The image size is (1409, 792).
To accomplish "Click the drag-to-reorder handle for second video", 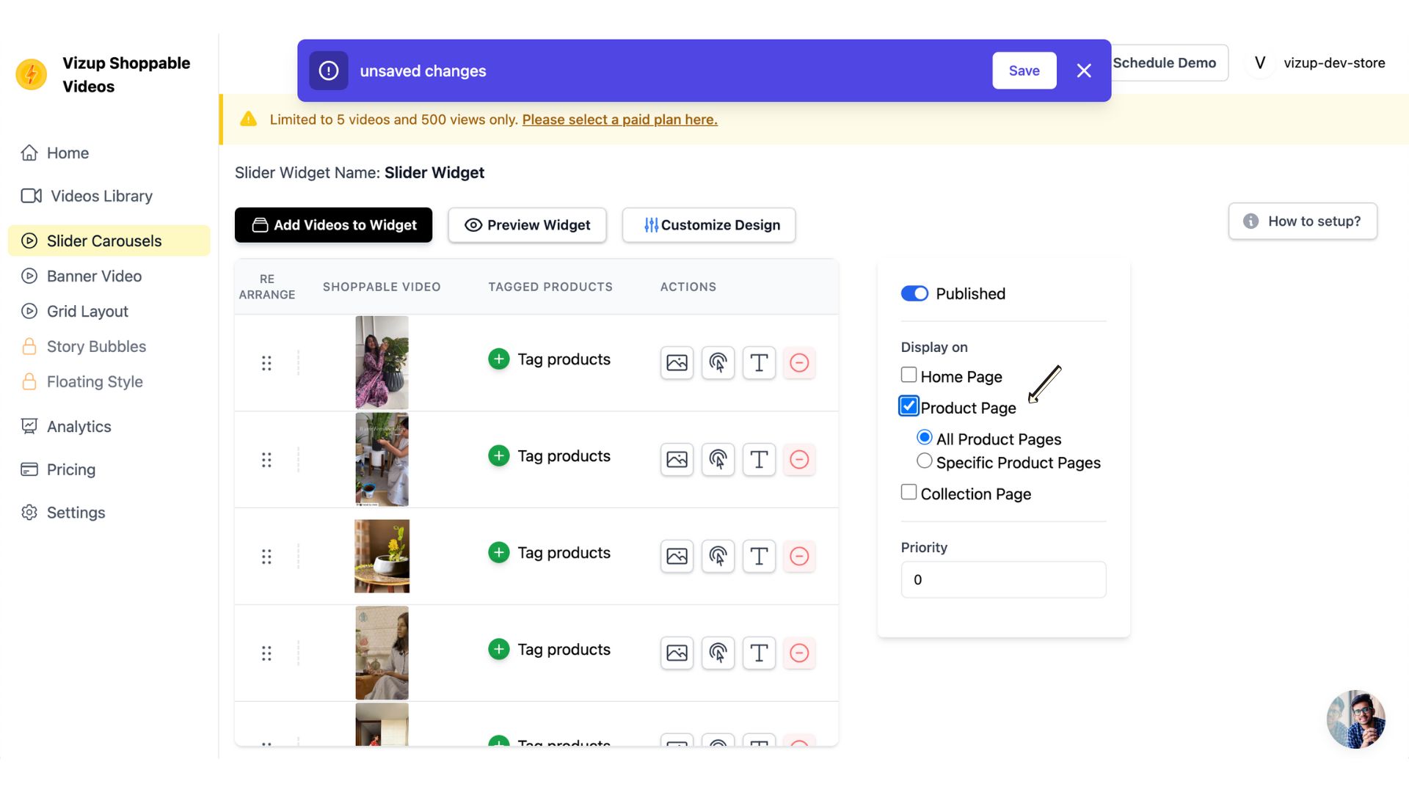I will 266,459.
